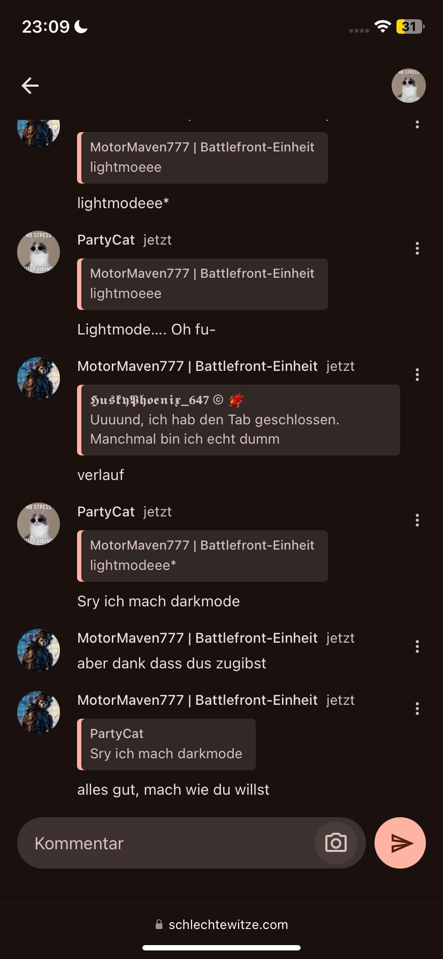Tap PartyCat username above 'Sry ich mach darkmode'
This screenshot has width=443, height=959.
(x=106, y=512)
